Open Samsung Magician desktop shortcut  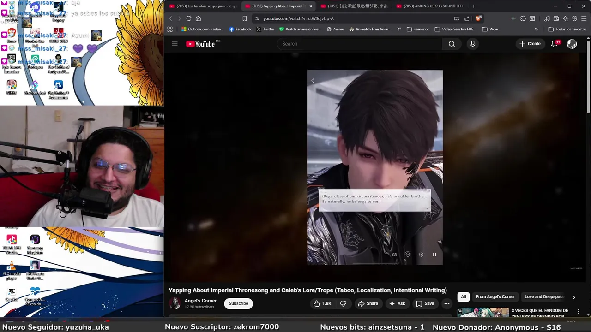pyautogui.click(x=35, y=245)
